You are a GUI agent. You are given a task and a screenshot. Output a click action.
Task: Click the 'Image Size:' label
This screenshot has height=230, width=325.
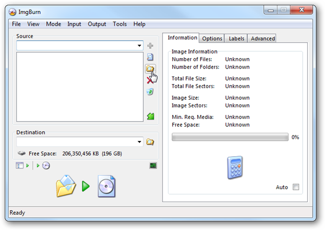point(185,98)
